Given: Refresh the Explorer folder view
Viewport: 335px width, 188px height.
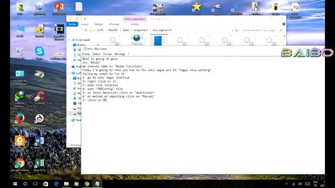Looking at the screenshot, I should pos(237,30).
